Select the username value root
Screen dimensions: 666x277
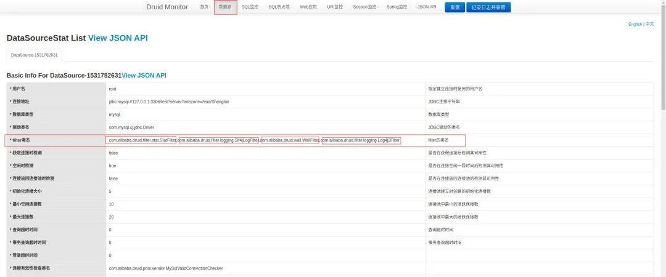pyautogui.click(x=113, y=89)
